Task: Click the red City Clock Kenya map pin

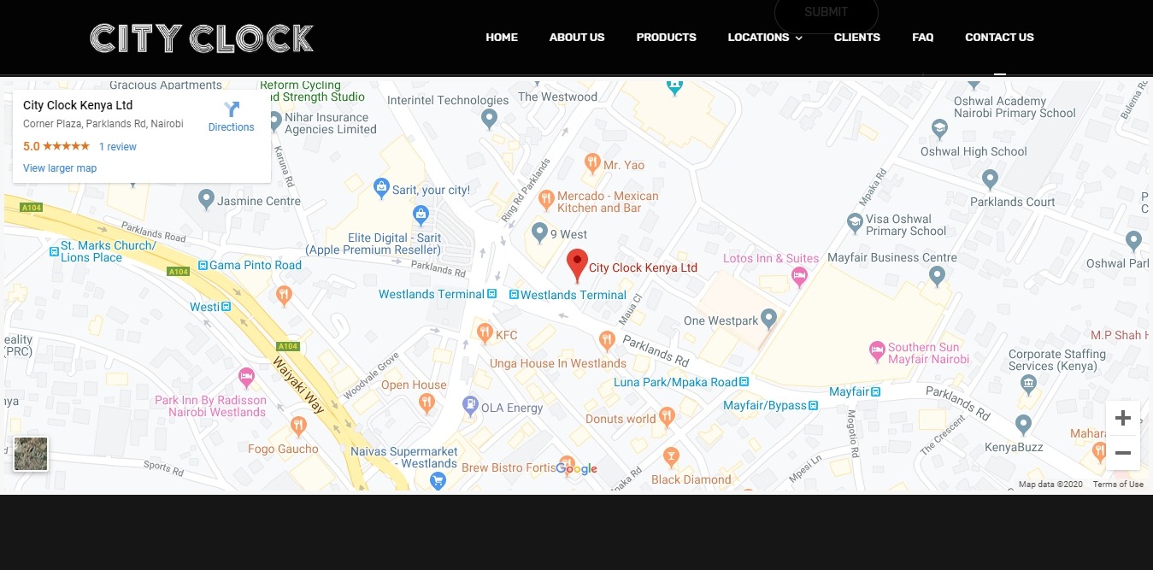Action: [578, 264]
